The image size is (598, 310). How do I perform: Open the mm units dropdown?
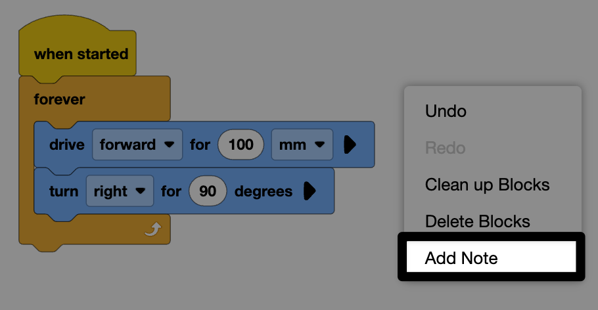(x=302, y=144)
